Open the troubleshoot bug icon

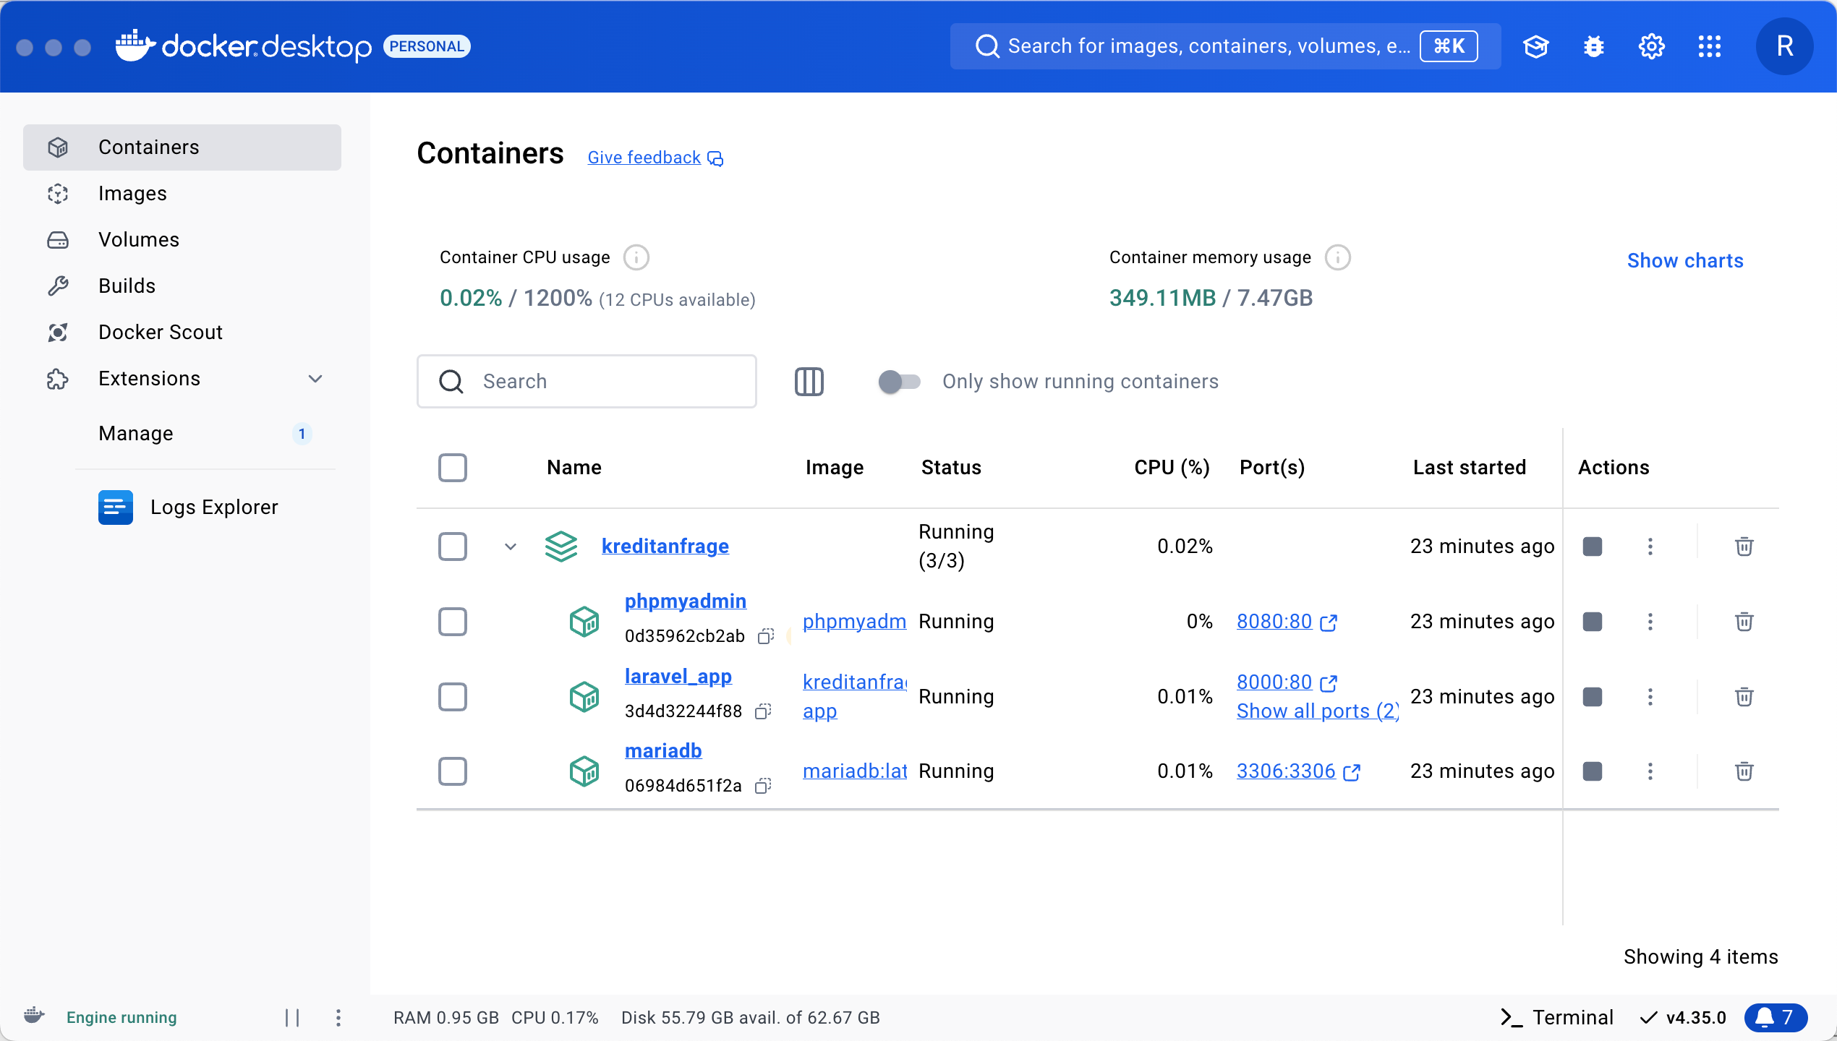1593,46
